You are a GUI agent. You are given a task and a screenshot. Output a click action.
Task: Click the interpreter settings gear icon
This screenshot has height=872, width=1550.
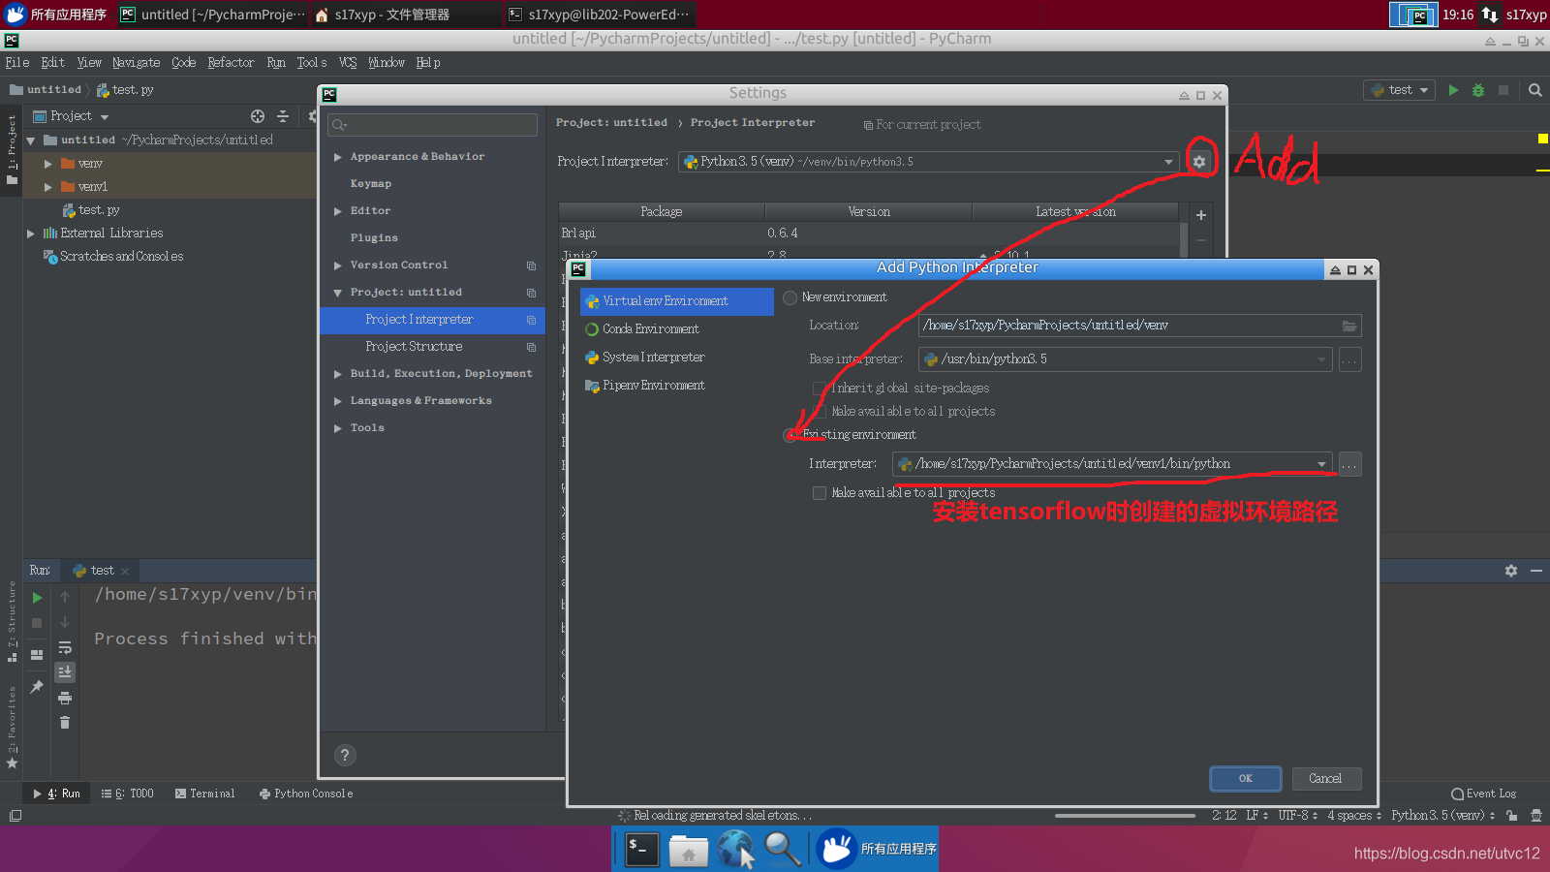click(x=1199, y=162)
